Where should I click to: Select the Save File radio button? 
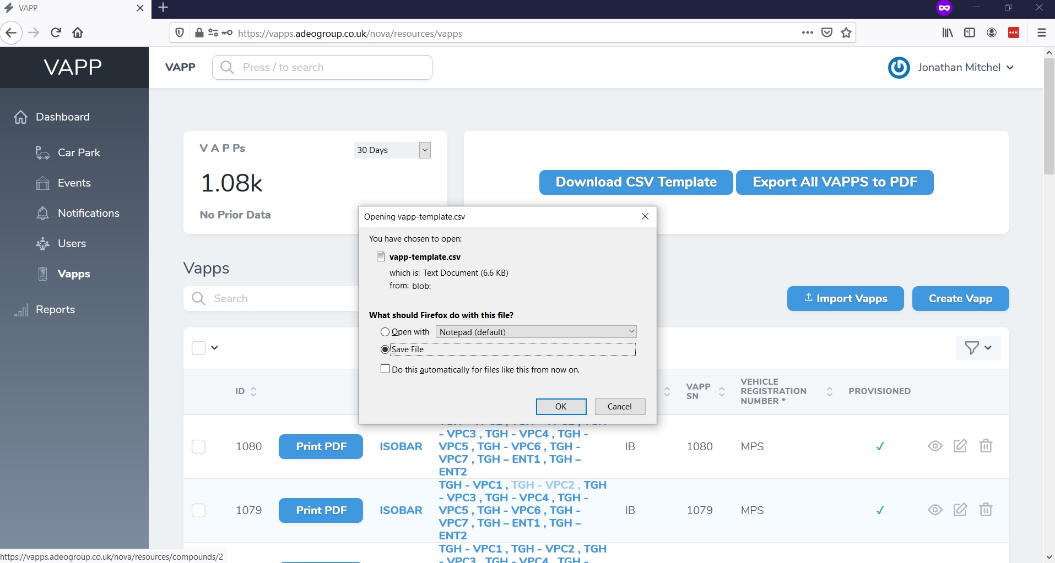point(385,349)
